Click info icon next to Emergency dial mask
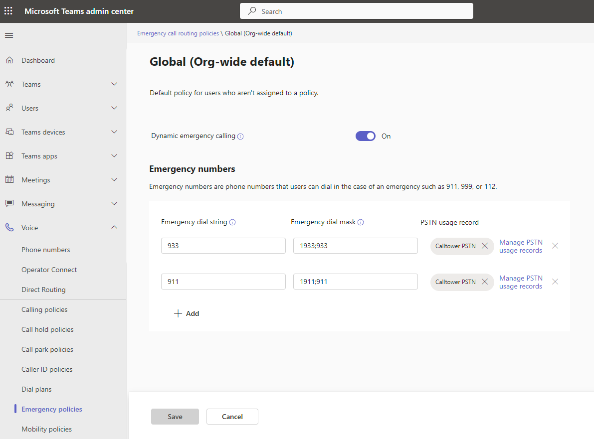594x439 pixels. click(x=361, y=222)
